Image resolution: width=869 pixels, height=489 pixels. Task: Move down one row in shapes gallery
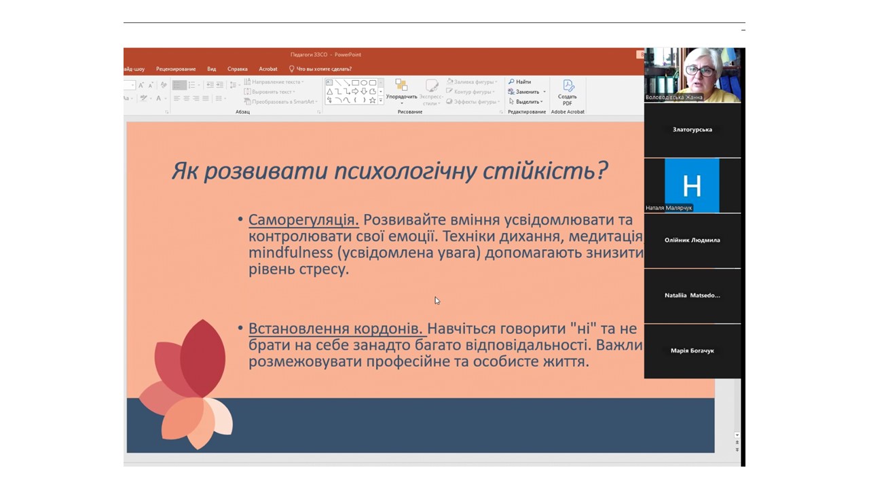coord(381,91)
